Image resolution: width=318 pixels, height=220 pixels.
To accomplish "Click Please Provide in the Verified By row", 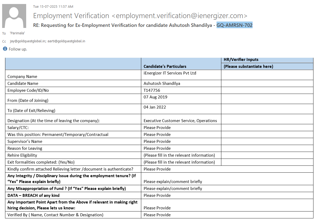I will (x=157, y=215).
